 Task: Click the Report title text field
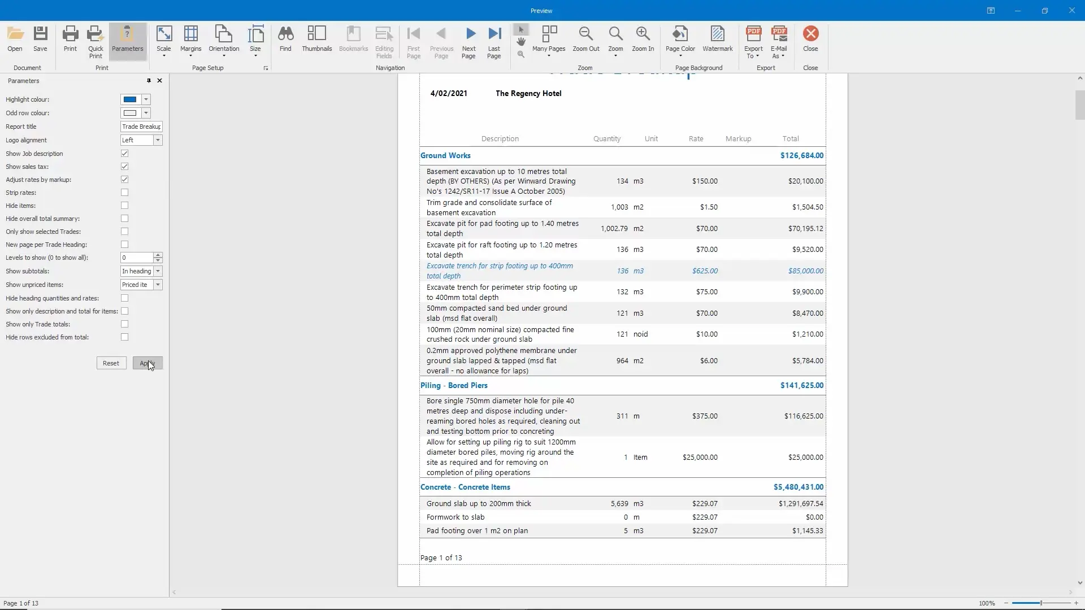click(x=141, y=127)
